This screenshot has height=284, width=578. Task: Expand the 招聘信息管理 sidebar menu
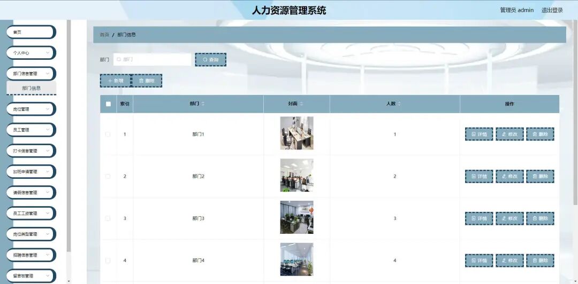[31, 255]
